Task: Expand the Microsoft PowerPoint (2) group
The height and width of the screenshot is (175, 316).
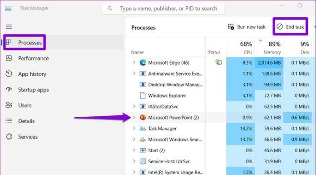Action: (134, 117)
